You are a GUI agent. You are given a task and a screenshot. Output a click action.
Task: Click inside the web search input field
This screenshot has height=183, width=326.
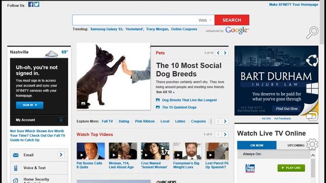[134, 20]
